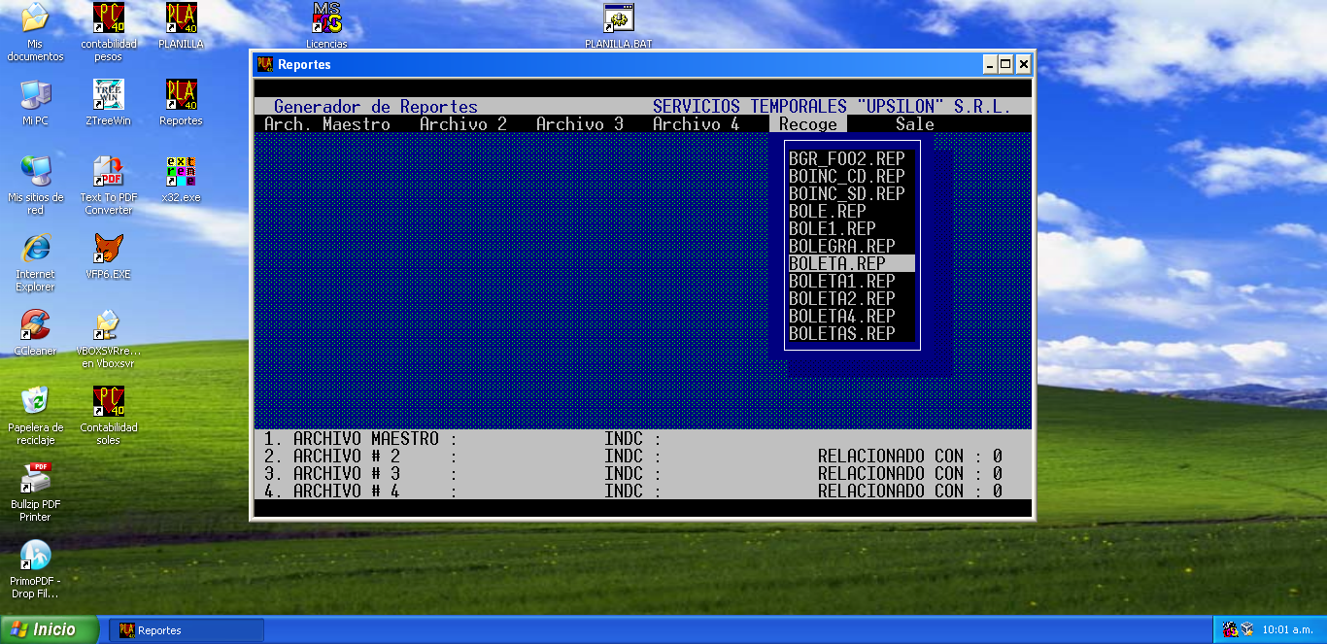1327x644 pixels.
Task: Open the Inicio start button
Action: [50, 629]
